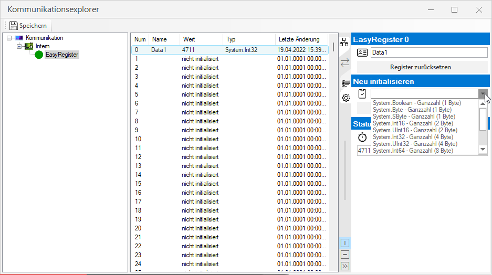Viewport: 492px width, 275px height.
Task: Click the green EasyRegister status circle
Action: (x=39, y=55)
